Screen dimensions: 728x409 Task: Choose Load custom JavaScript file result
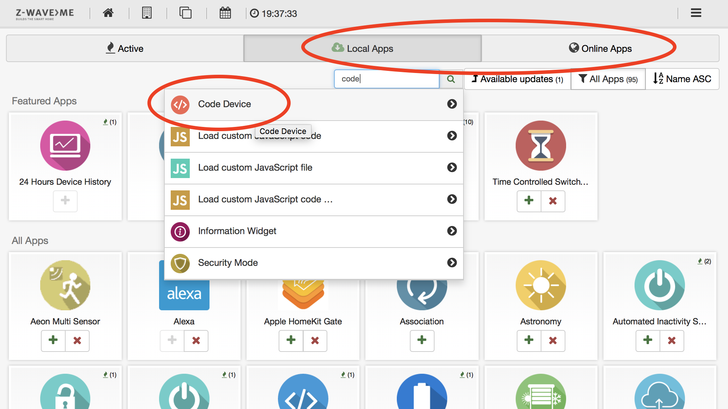point(255,168)
